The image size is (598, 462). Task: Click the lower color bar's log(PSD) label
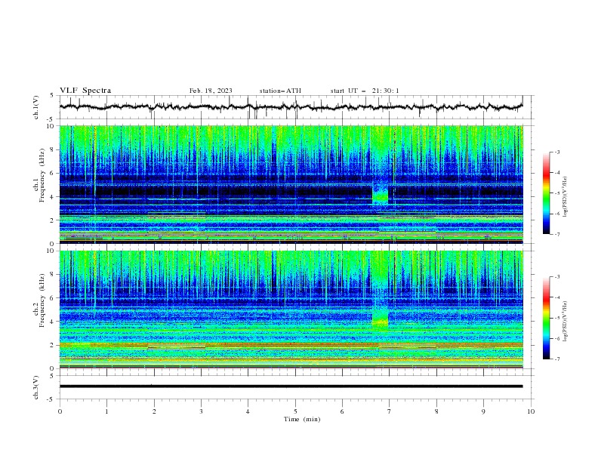[x=566, y=322]
